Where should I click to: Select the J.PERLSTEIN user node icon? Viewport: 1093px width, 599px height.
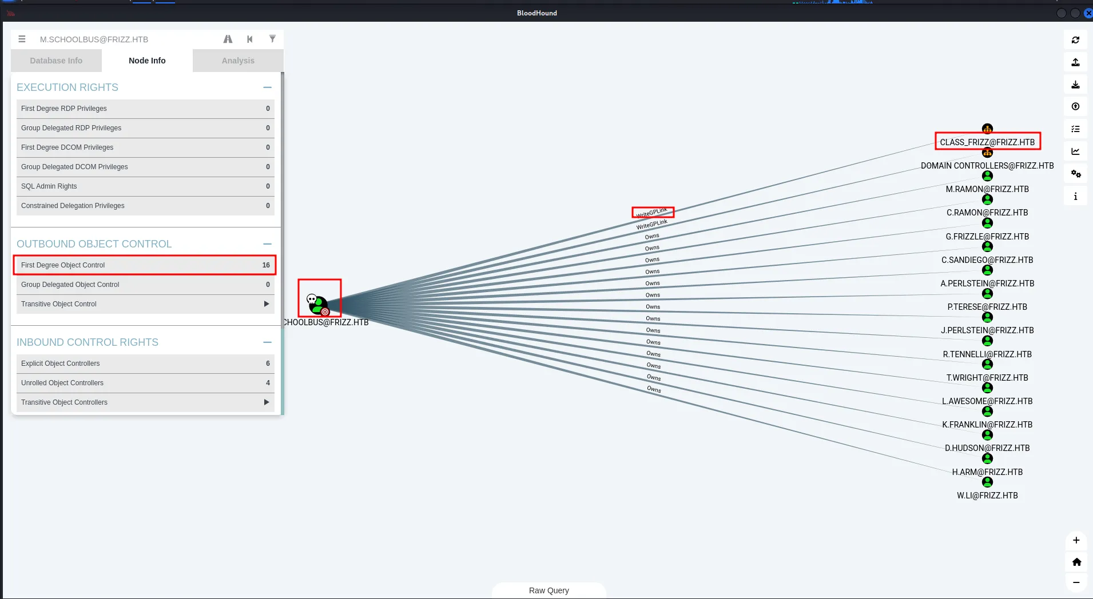(x=987, y=317)
